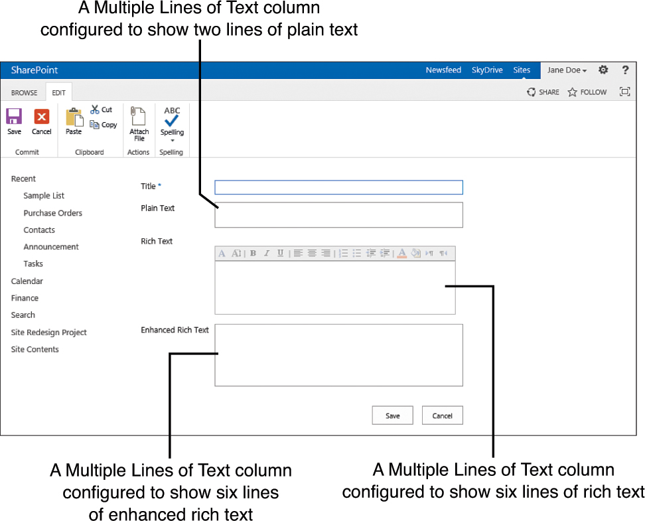Focus the Title input field
645x521 pixels.
(338, 187)
